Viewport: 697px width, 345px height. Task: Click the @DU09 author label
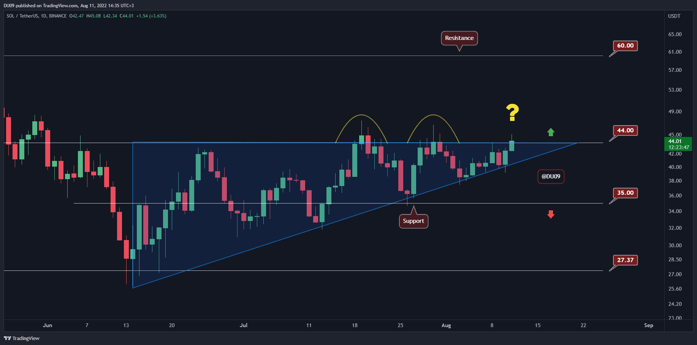click(551, 176)
